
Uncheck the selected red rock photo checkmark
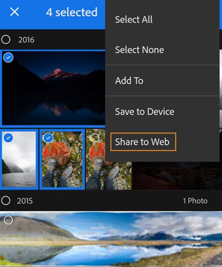click(x=48, y=138)
